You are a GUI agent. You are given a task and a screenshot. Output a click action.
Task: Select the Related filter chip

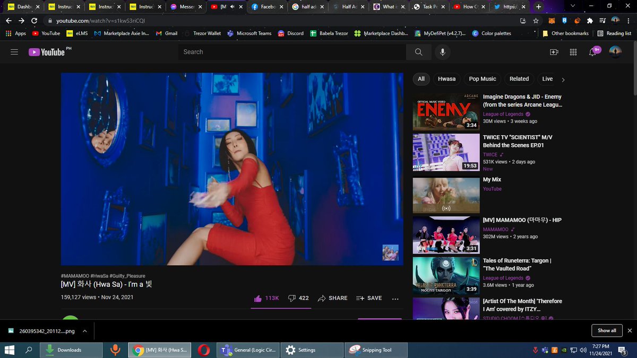point(519,79)
